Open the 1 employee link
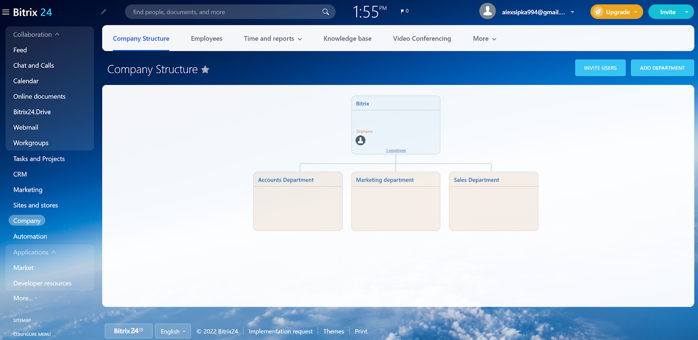Screen dimensions: 698x340 tap(396, 151)
